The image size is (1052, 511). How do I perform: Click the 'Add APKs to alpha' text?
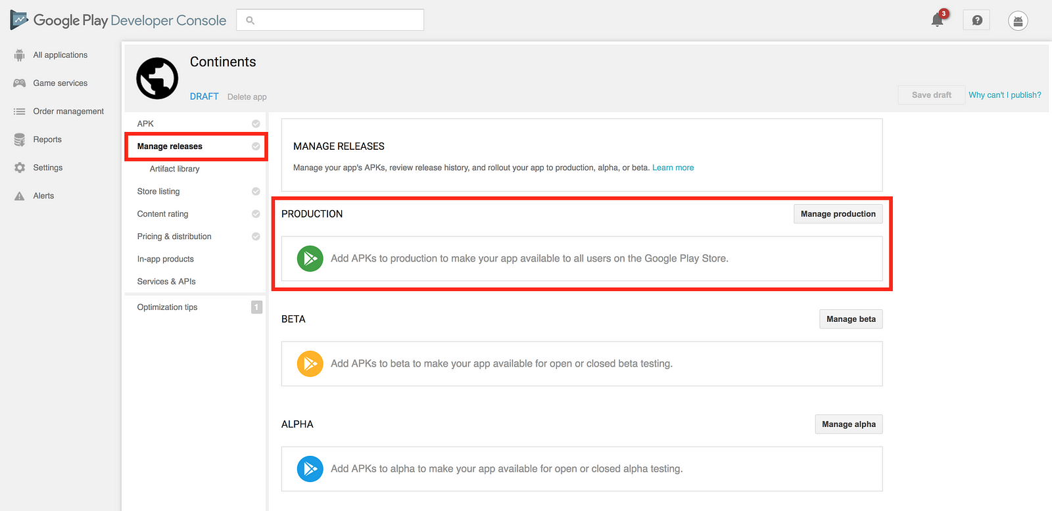coord(507,469)
